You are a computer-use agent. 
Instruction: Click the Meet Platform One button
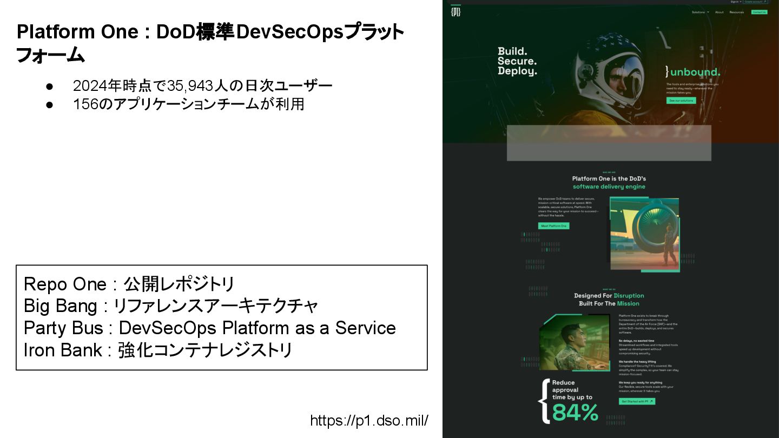(x=553, y=225)
